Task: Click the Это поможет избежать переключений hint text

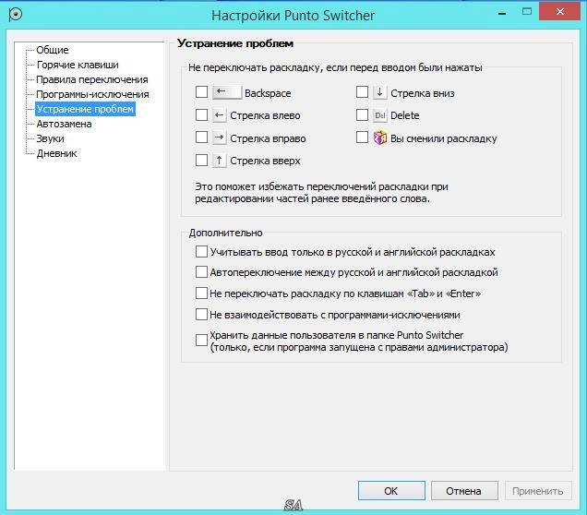Action: pyautogui.click(x=321, y=192)
